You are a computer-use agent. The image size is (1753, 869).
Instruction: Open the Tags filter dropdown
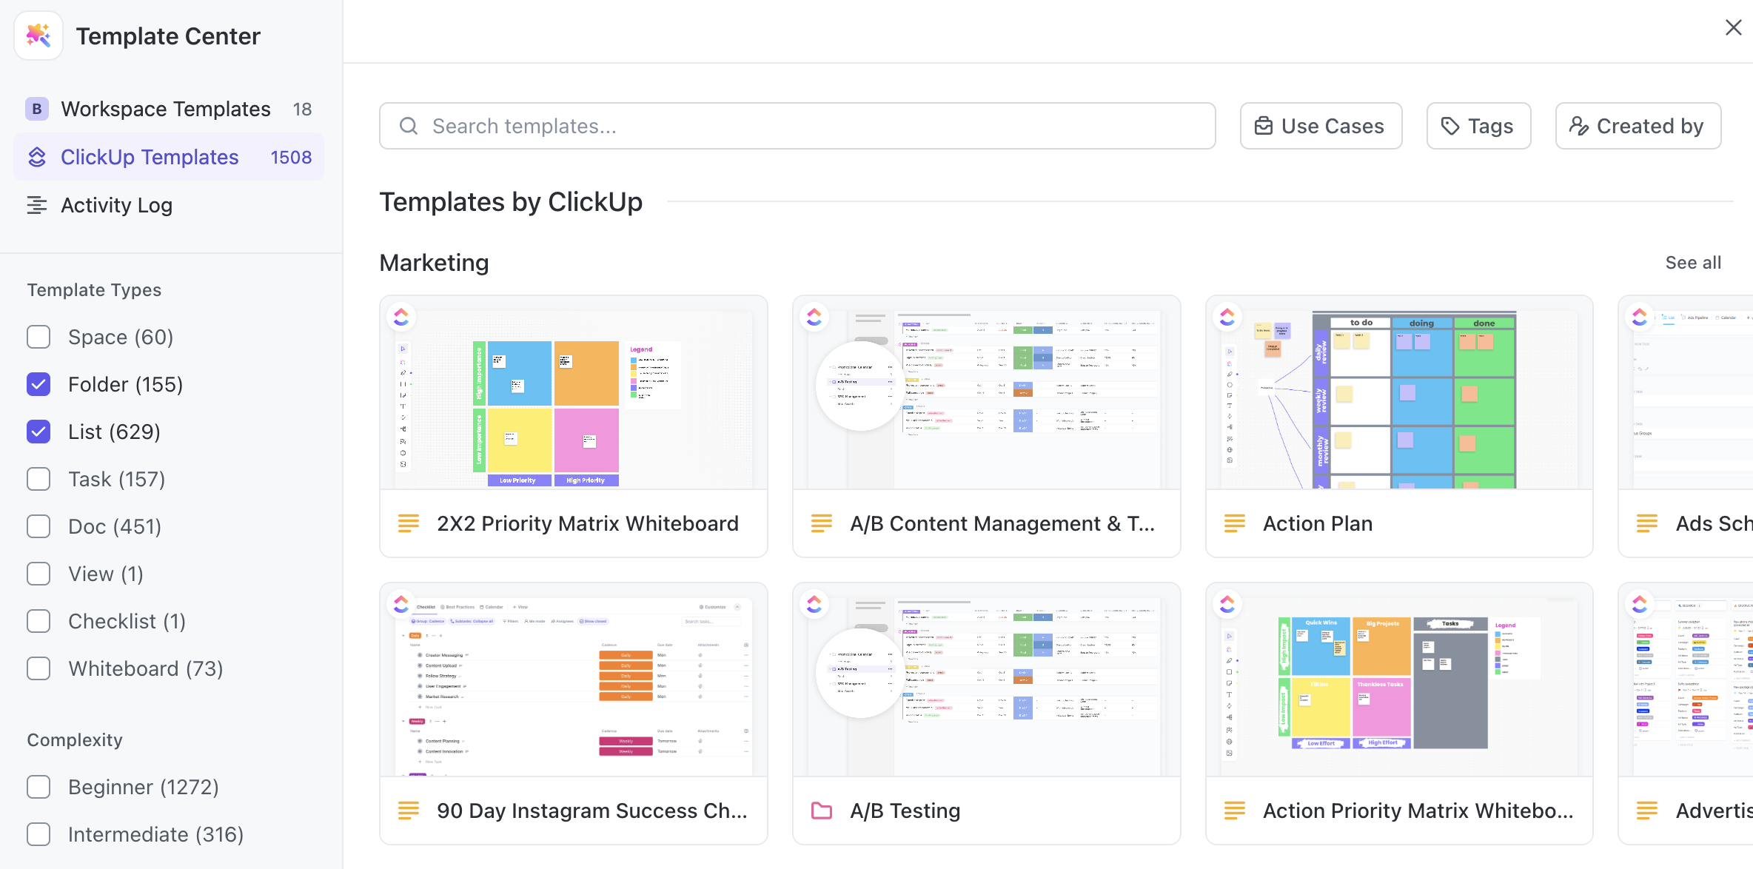pos(1478,127)
